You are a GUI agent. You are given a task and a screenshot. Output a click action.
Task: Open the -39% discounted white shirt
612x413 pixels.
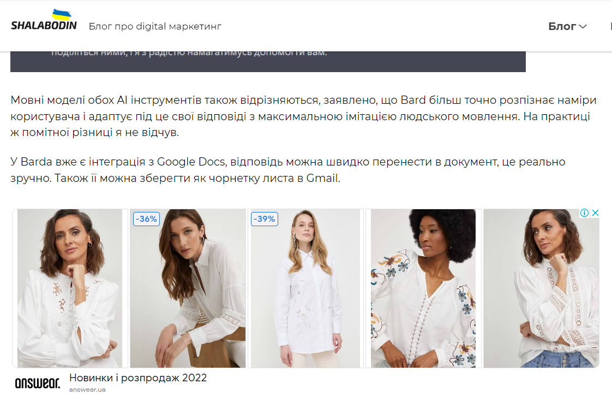pos(305,288)
